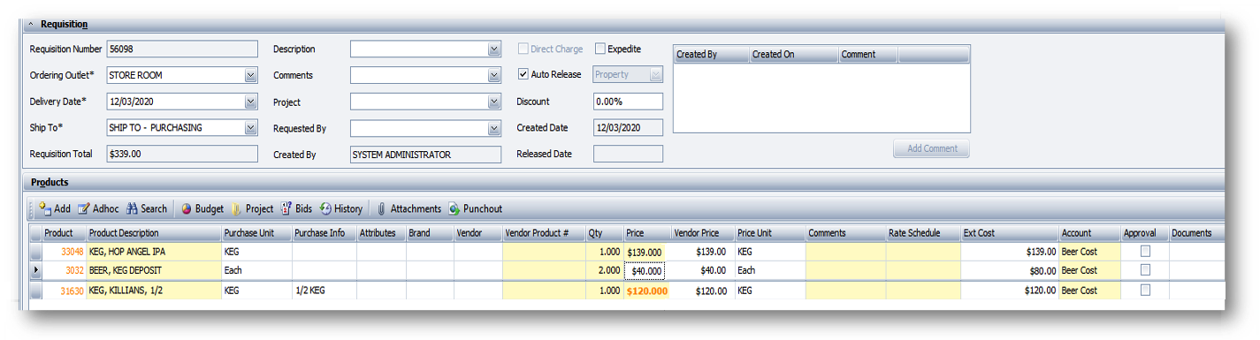
Task: Open the Project tool in Products toolbar
Action: [252, 208]
